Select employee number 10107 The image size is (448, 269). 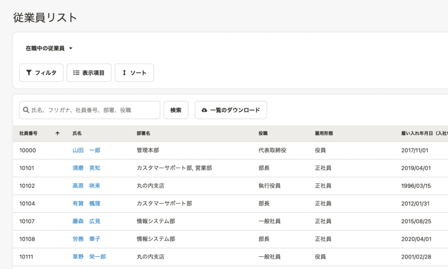[27, 221]
